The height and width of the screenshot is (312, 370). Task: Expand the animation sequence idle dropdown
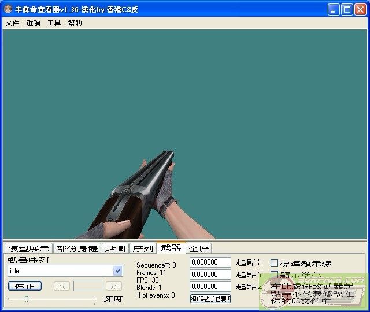coord(118,270)
